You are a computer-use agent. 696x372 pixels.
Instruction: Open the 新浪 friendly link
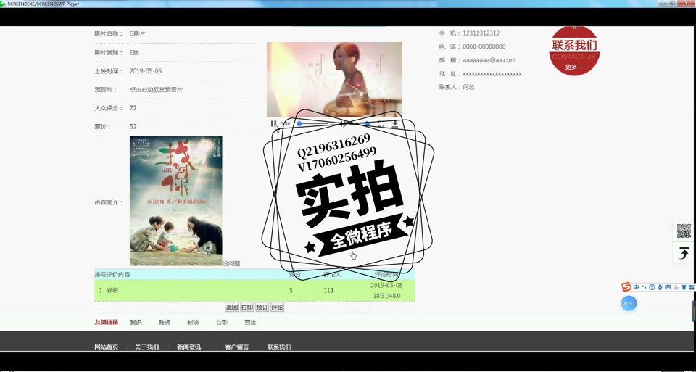pos(193,322)
